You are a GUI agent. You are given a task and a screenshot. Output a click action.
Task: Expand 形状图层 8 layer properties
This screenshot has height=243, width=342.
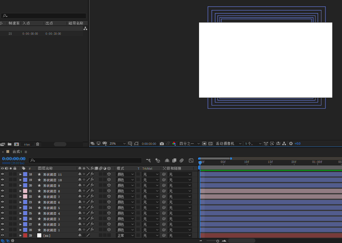pyautogui.click(x=21, y=191)
